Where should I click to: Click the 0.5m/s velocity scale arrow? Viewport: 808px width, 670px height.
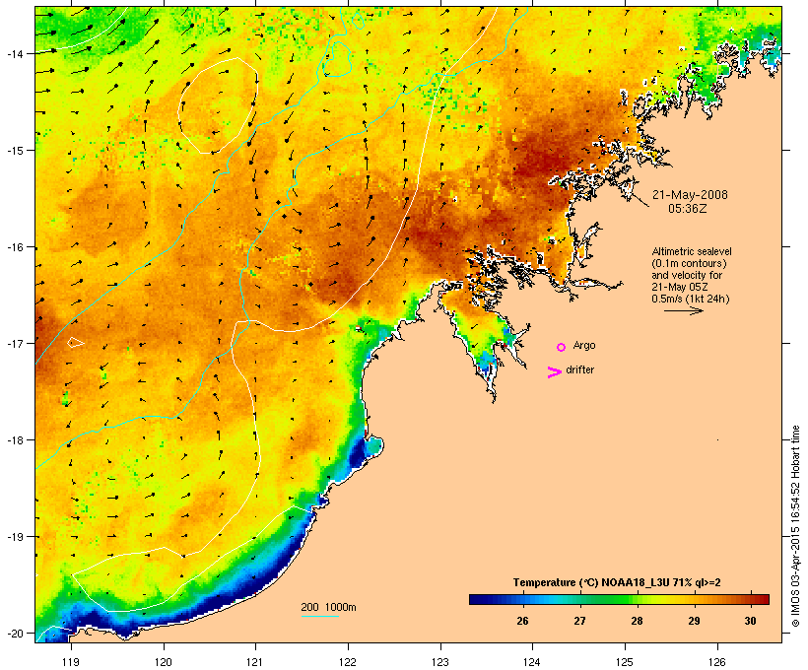click(684, 310)
